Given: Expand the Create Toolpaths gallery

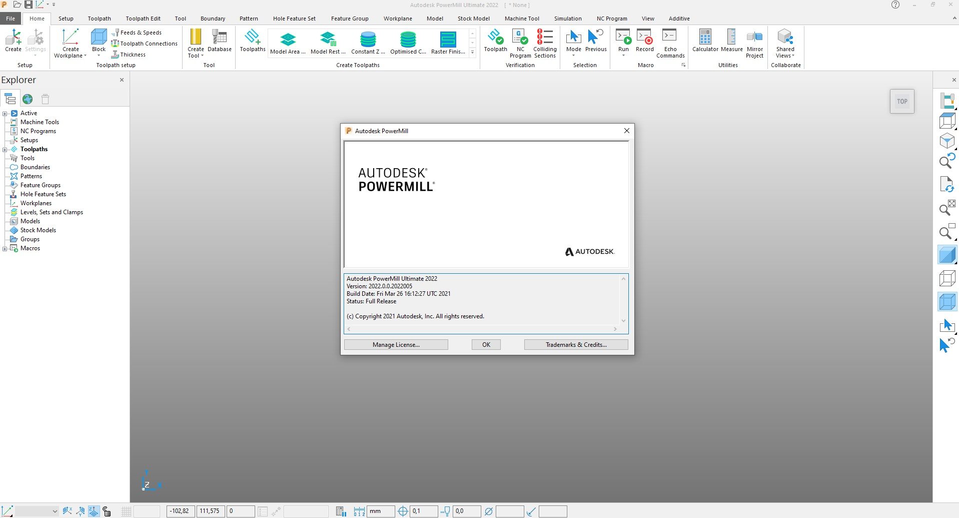Looking at the screenshot, I should click(x=472, y=52).
